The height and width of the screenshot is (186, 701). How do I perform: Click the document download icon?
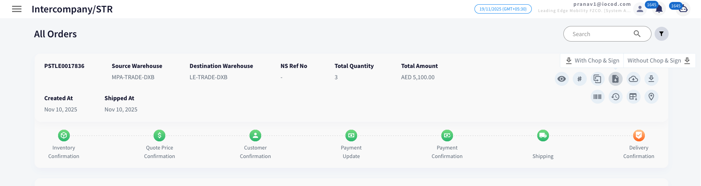615,79
